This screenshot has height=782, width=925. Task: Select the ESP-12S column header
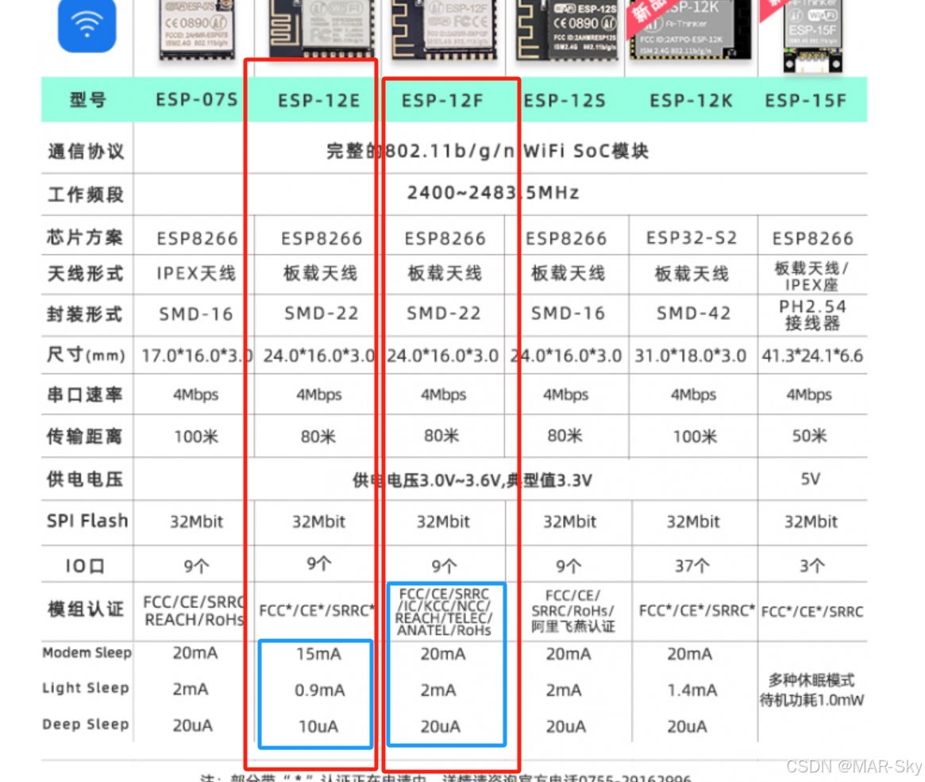coord(565,101)
